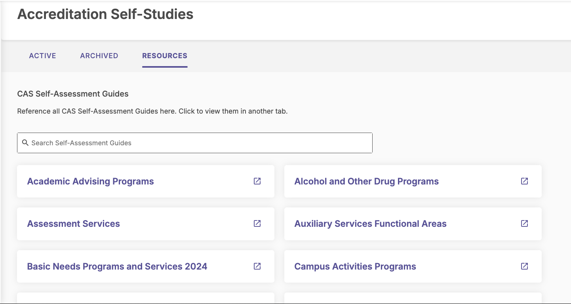Screen dimensions: 571x304
Task: Click the CAS Self-Assessment Guides heading
Action: click(x=73, y=94)
